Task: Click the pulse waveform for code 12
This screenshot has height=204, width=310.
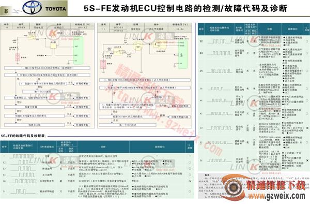Action: point(23,163)
